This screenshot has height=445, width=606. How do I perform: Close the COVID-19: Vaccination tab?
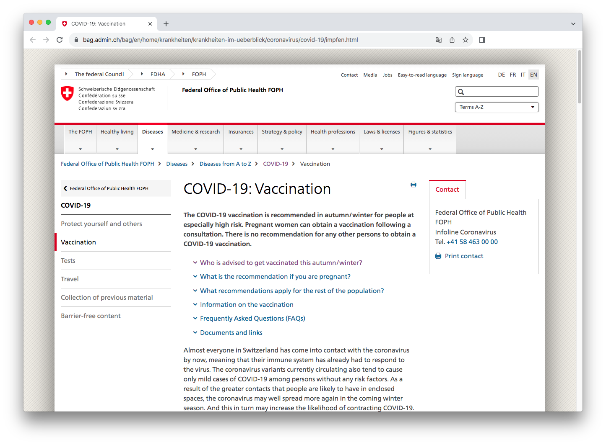click(x=150, y=24)
